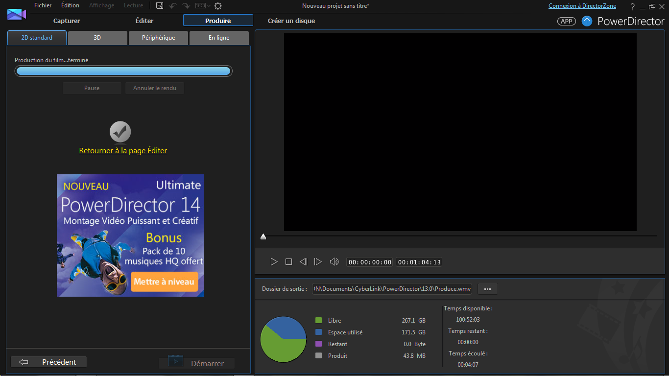Click Connexion à DirectorZone link
This screenshot has height=376, width=669.
coord(582,6)
